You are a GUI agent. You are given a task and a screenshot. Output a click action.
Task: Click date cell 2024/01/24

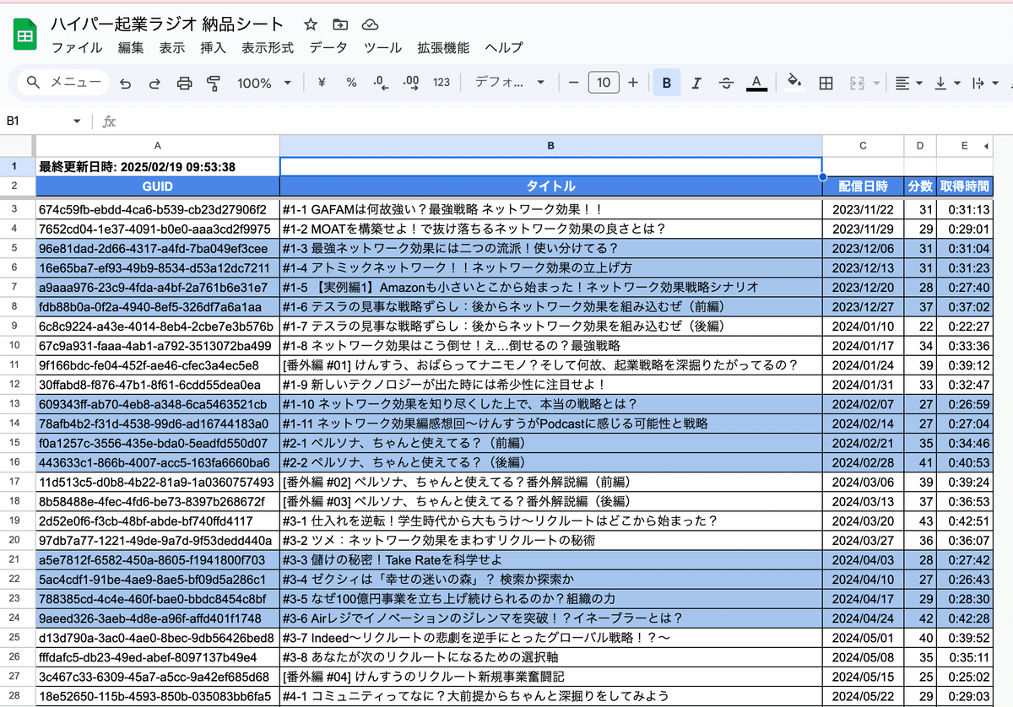(863, 364)
